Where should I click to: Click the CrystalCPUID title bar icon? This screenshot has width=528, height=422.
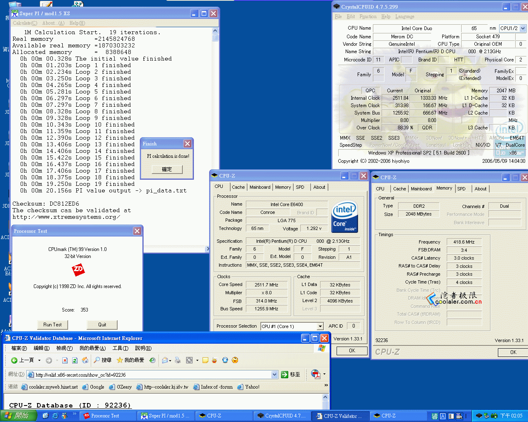(337, 7)
